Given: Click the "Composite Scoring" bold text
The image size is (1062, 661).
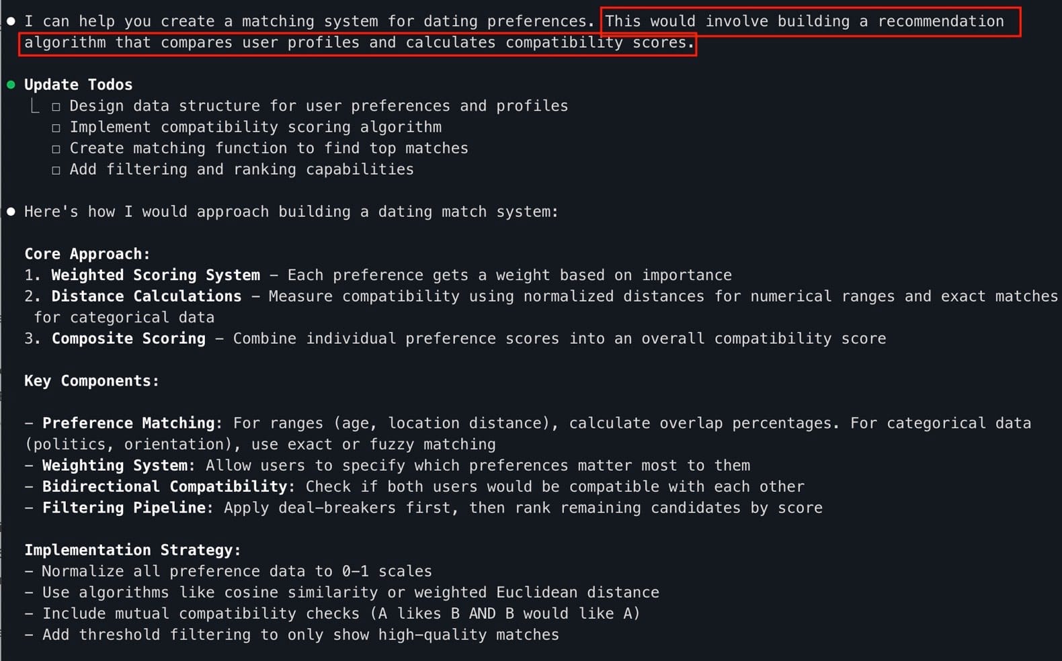Looking at the screenshot, I should click(x=128, y=339).
